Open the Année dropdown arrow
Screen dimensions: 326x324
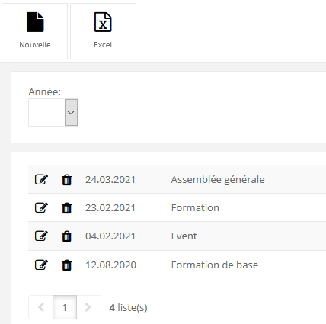(72, 113)
